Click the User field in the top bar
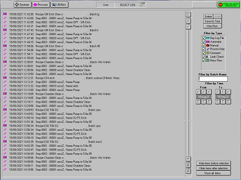 105,5
